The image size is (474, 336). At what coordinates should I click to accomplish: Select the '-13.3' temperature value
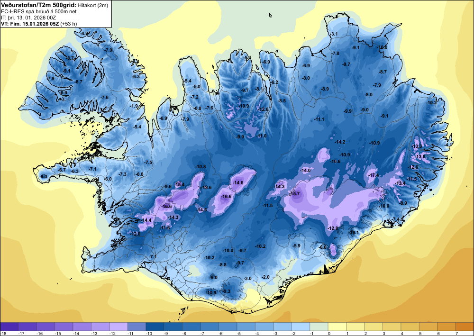tap(417, 146)
